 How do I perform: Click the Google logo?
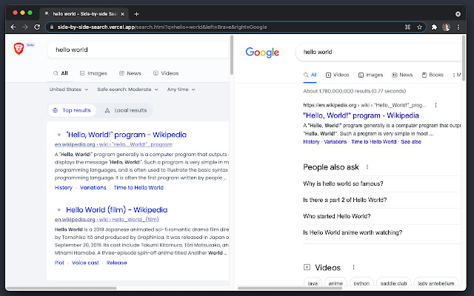tap(262, 53)
